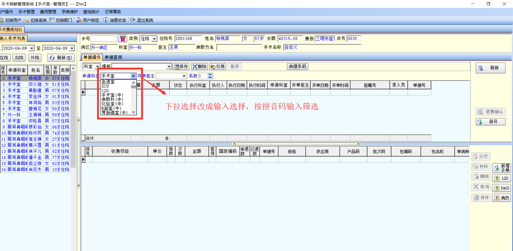Image resolution: width=513 pixels, height=251 pixels.
Task: Click the 执行科室 column header
Action: coord(198,85)
